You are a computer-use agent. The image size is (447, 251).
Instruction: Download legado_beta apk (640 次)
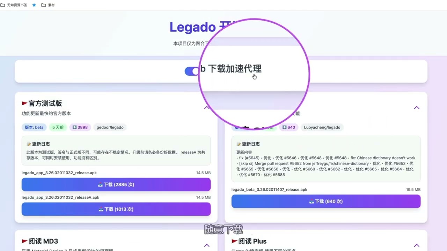point(326,201)
